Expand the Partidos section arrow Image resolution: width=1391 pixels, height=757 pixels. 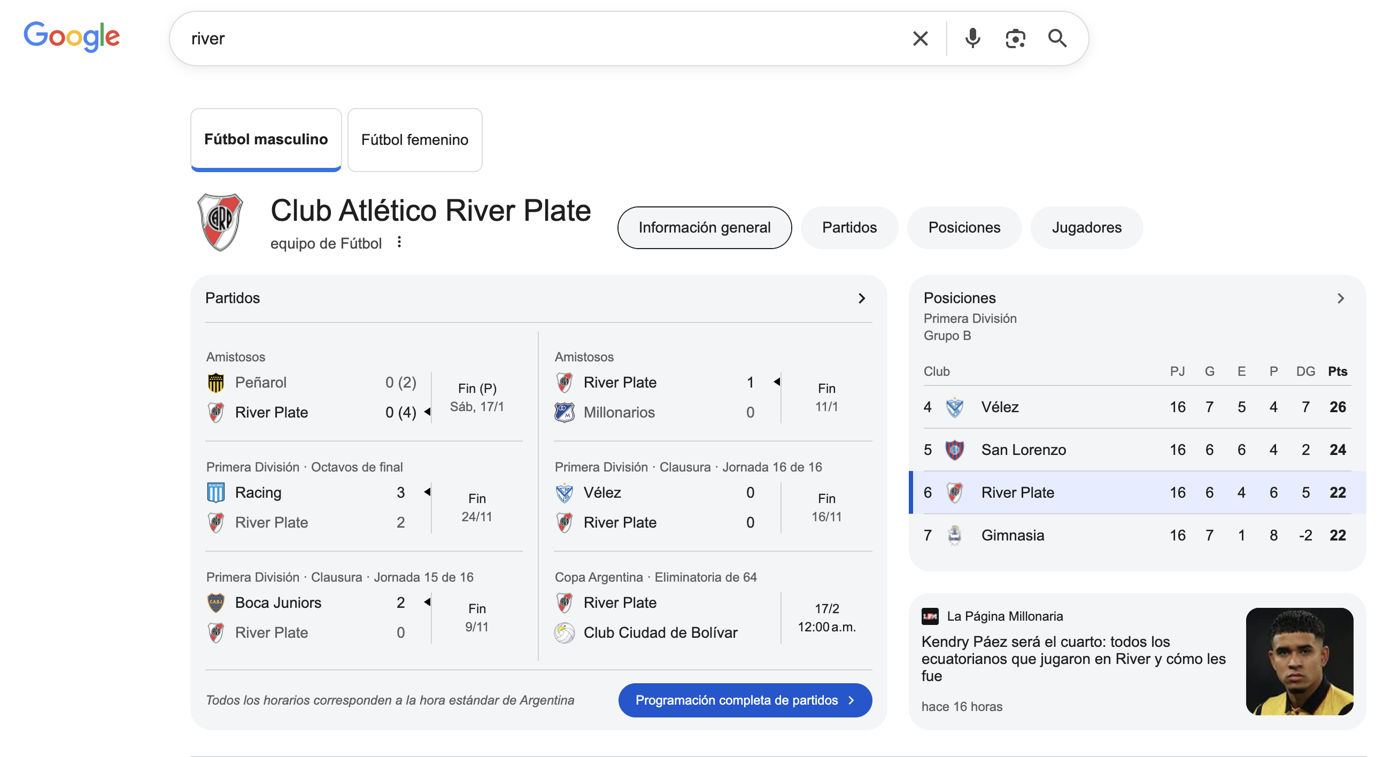coord(861,298)
